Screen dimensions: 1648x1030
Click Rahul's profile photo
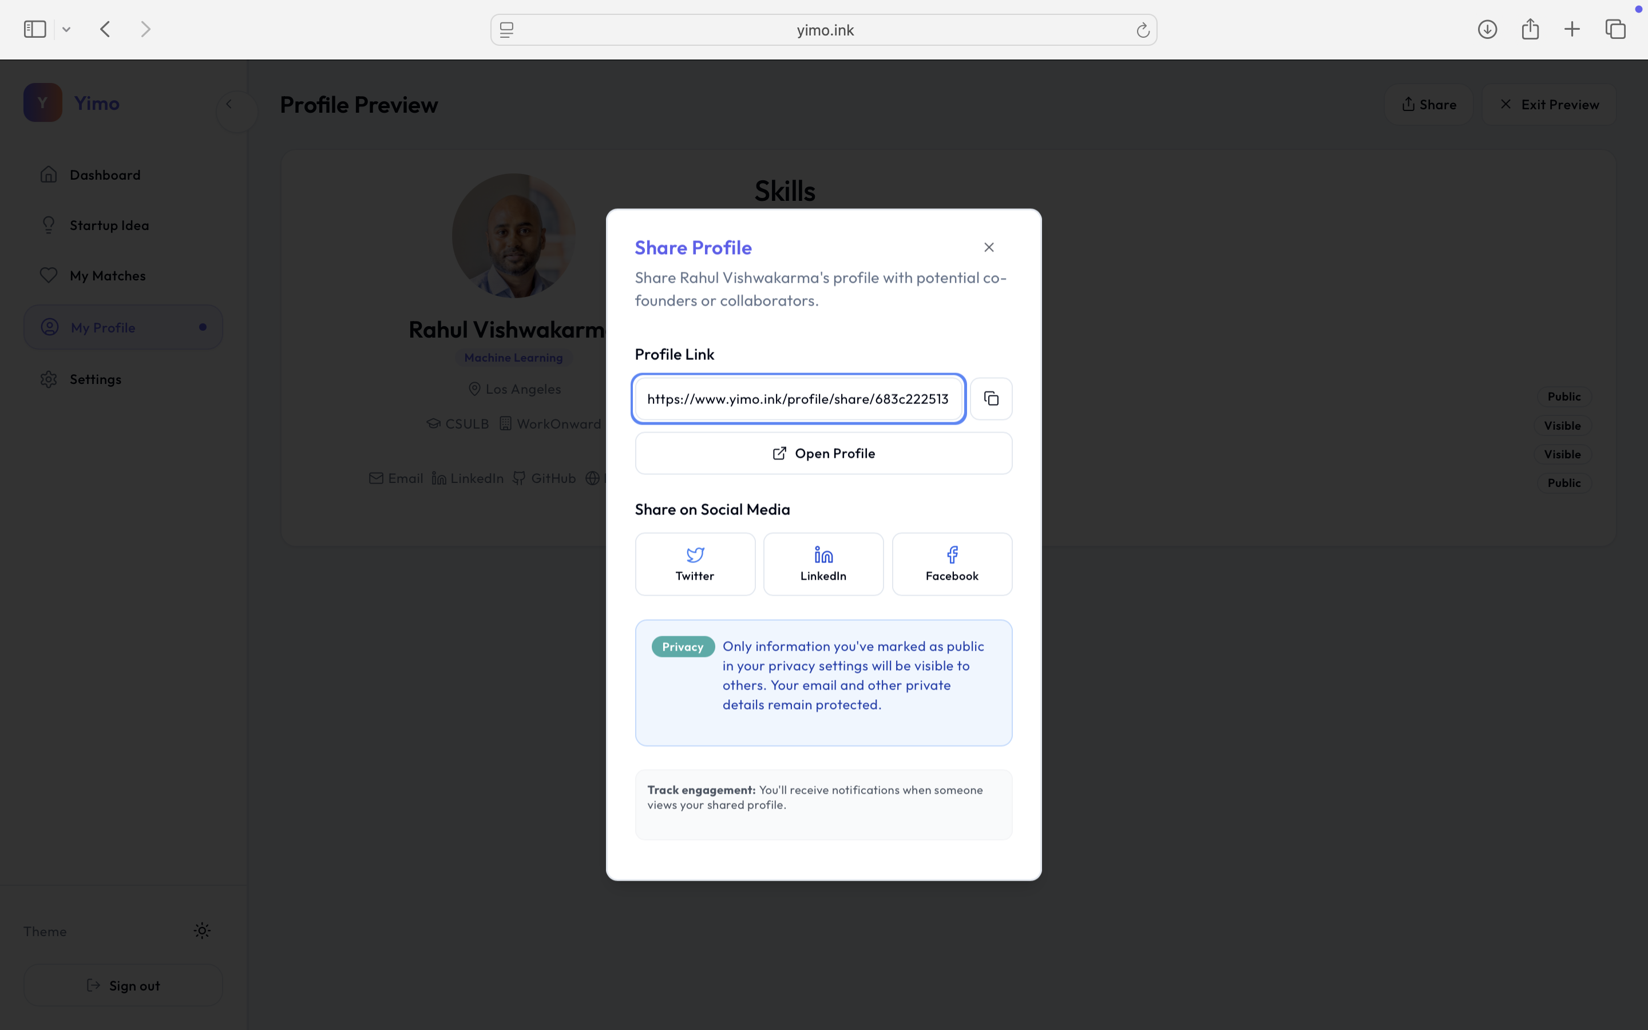click(514, 235)
